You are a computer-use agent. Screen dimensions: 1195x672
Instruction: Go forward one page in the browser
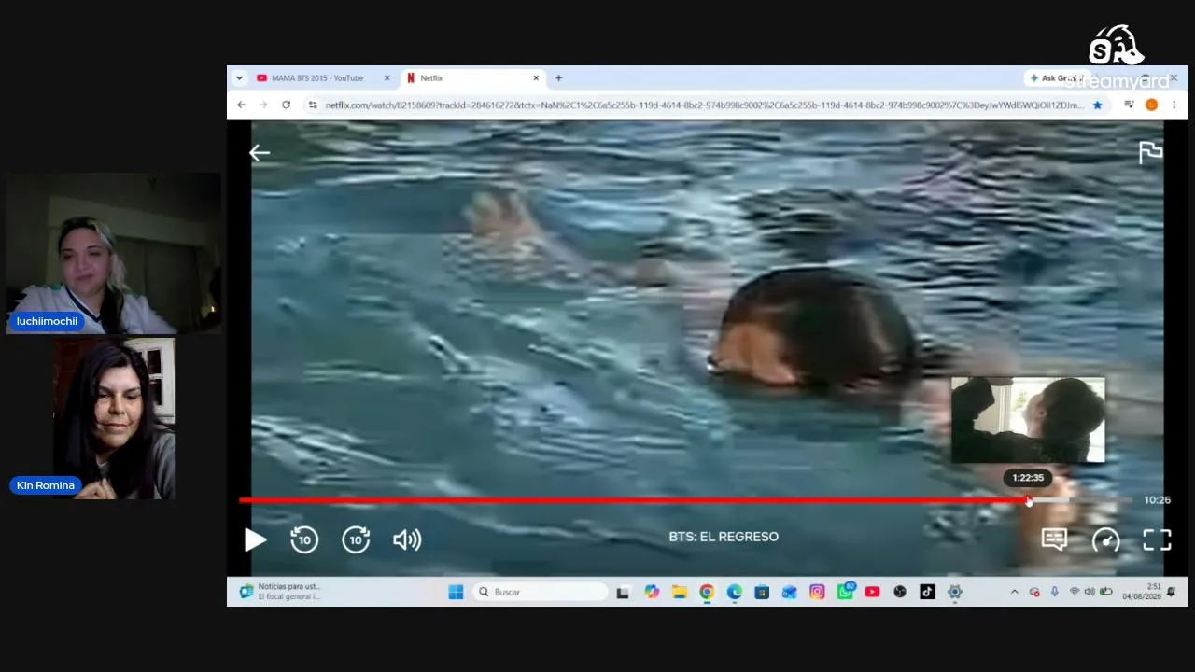[x=263, y=105]
